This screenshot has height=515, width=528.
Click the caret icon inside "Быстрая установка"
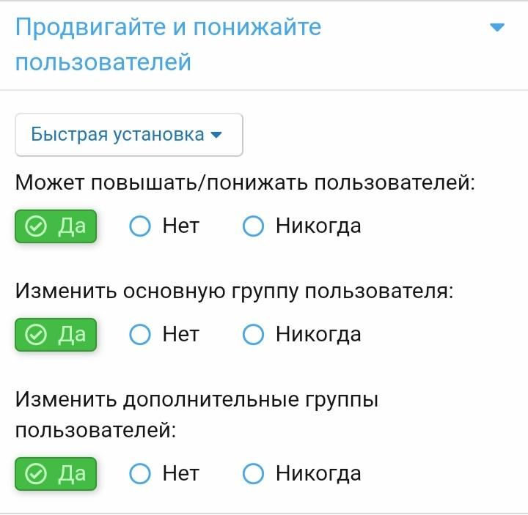pyautogui.click(x=216, y=135)
